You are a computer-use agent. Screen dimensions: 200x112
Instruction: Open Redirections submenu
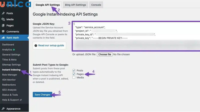coord(9,85)
